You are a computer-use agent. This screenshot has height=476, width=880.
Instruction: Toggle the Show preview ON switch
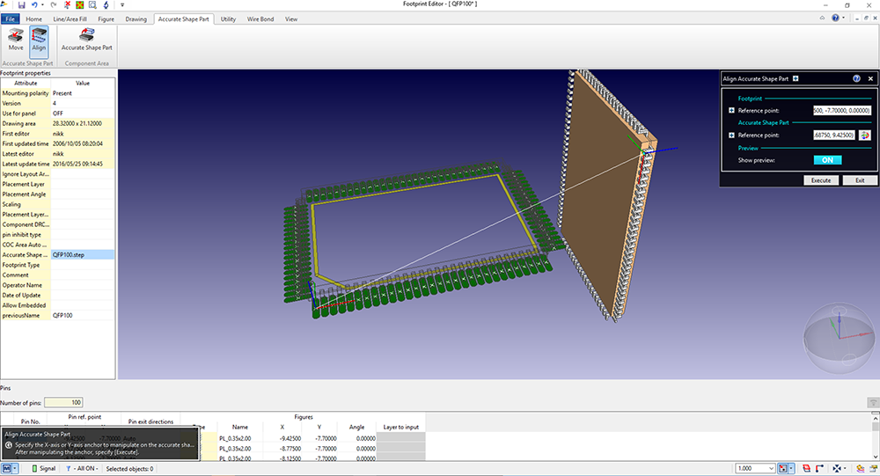click(x=827, y=160)
